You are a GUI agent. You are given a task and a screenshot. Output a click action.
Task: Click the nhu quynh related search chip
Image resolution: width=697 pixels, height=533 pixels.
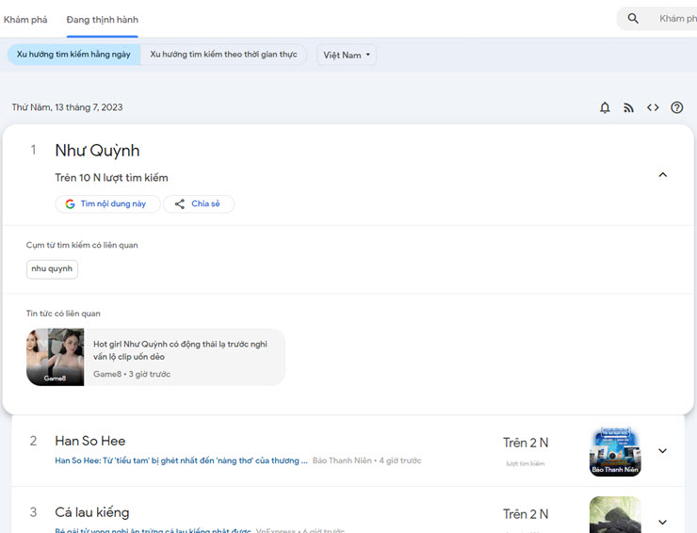pyautogui.click(x=52, y=269)
